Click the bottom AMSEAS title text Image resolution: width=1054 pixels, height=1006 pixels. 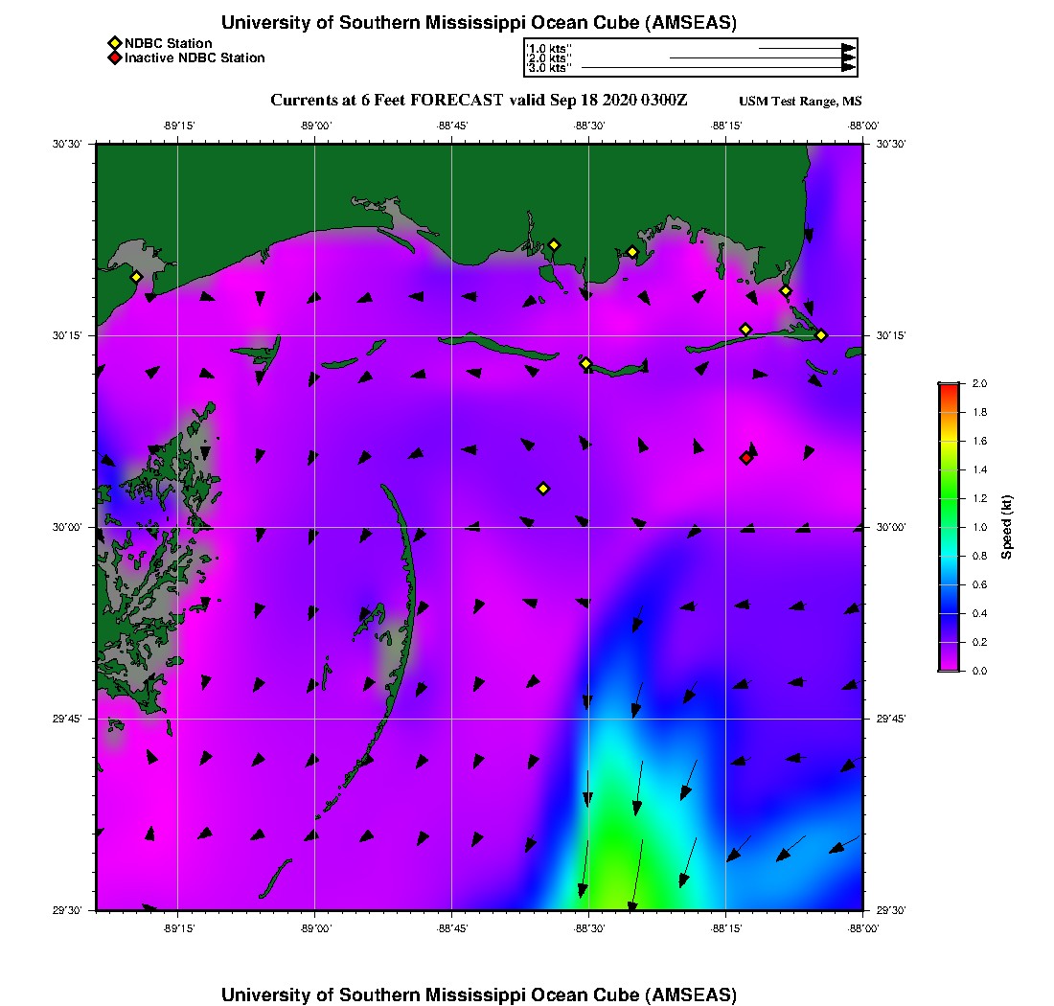[x=478, y=994]
